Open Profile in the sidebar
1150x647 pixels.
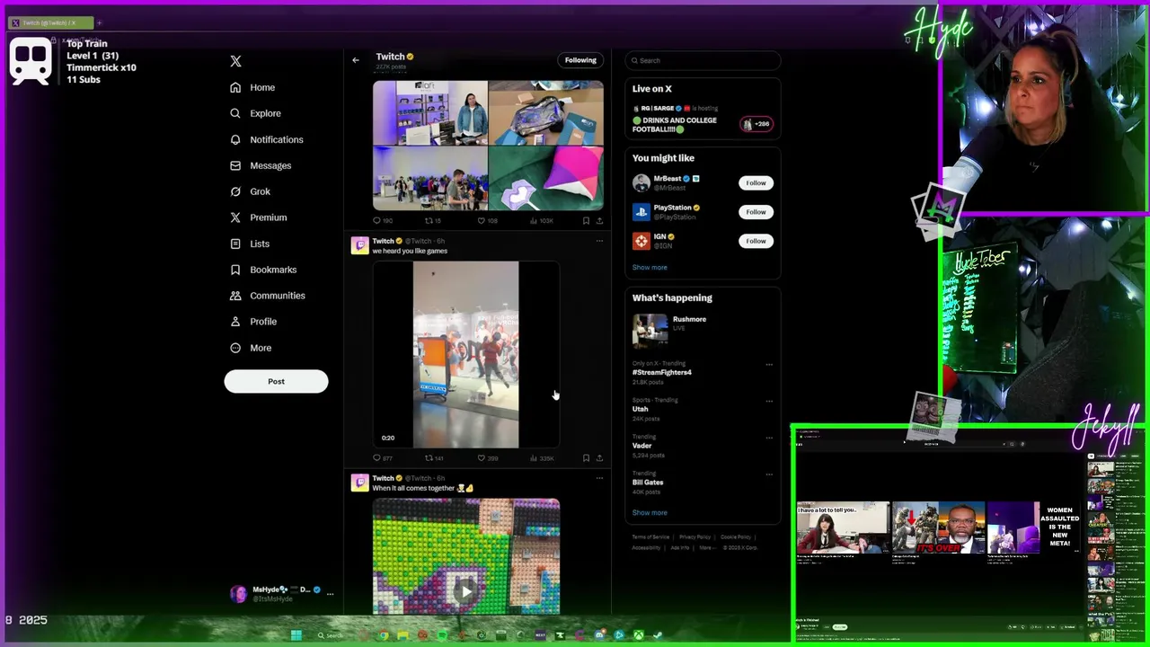[253, 322]
